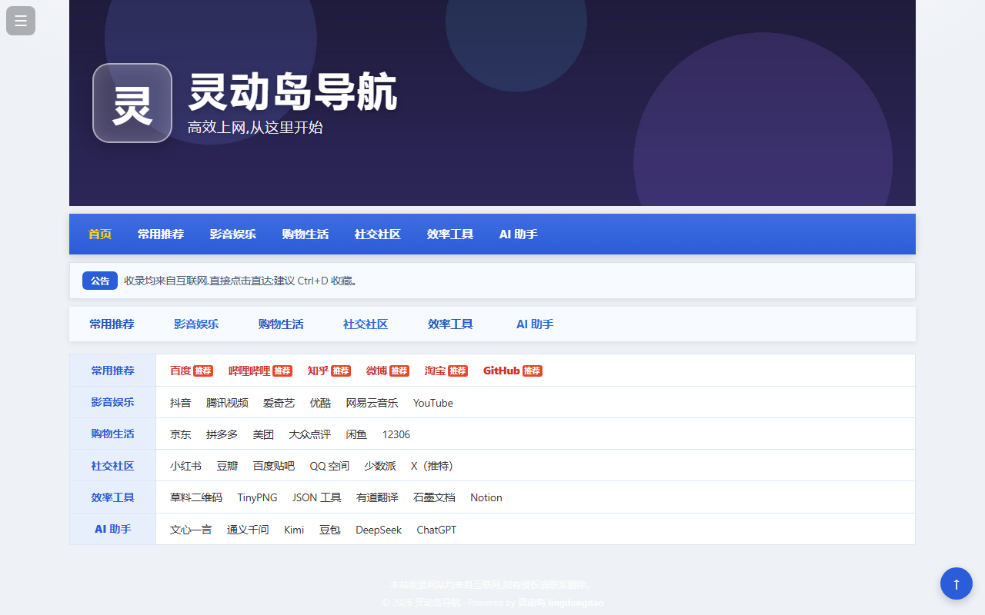The image size is (985, 615).
Task: Select 购物生活 in the blue nav bar
Action: pos(306,234)
